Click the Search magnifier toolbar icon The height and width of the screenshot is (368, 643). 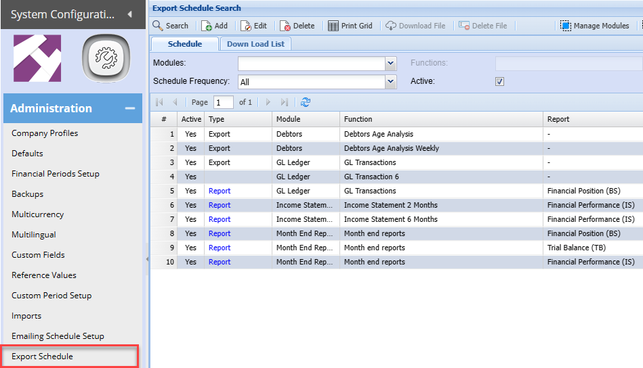coord(158,26)
